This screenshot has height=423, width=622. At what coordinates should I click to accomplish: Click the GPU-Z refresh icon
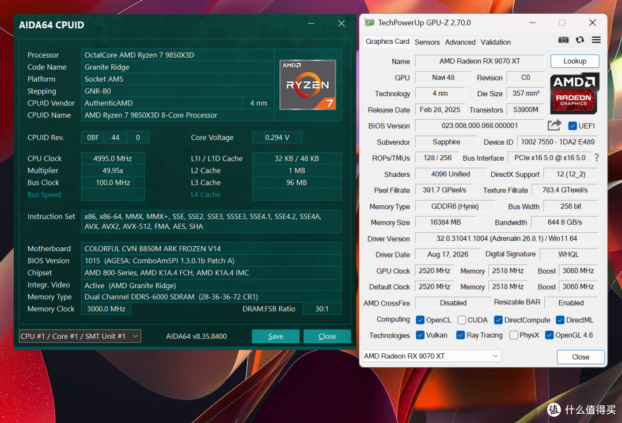580,40
